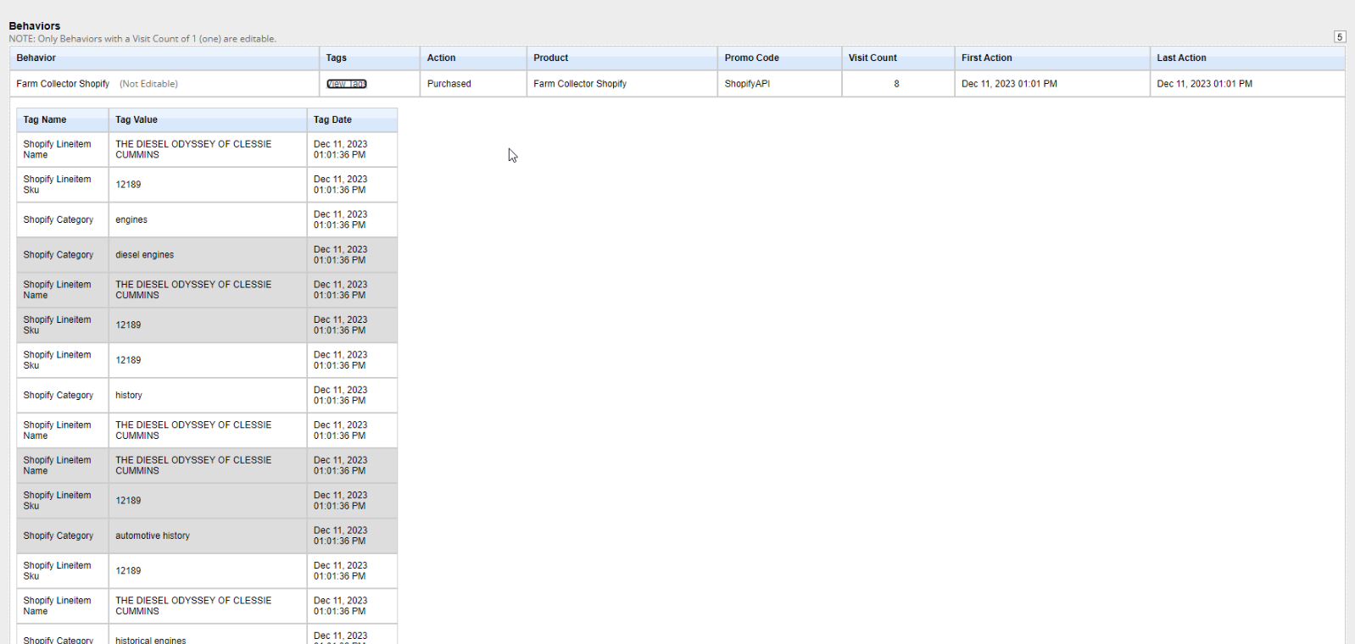The image size is (1355, 644).
Task: Click the Tag Name column header
Action: click(x=45, y=119)
